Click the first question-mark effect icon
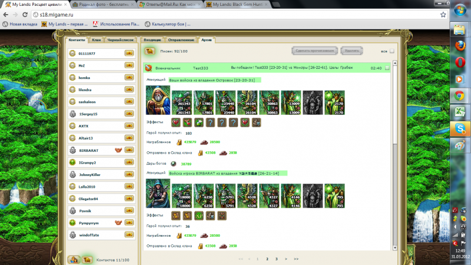This screenshot has width=471, height=265. (210, 122)
